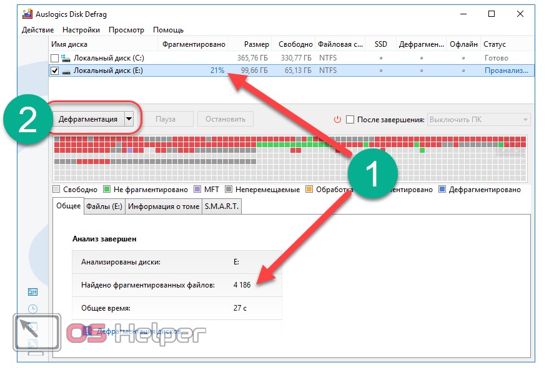Enable the После завершения checkbox
This screenshot has height=368, width=554.
(x=350, y=120)
